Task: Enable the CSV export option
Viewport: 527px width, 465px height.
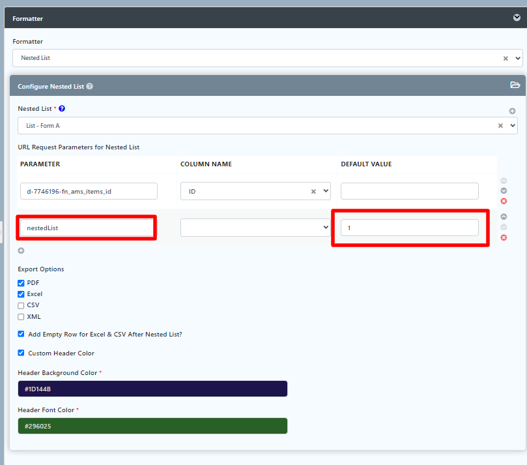Action: tap(21, 305)
